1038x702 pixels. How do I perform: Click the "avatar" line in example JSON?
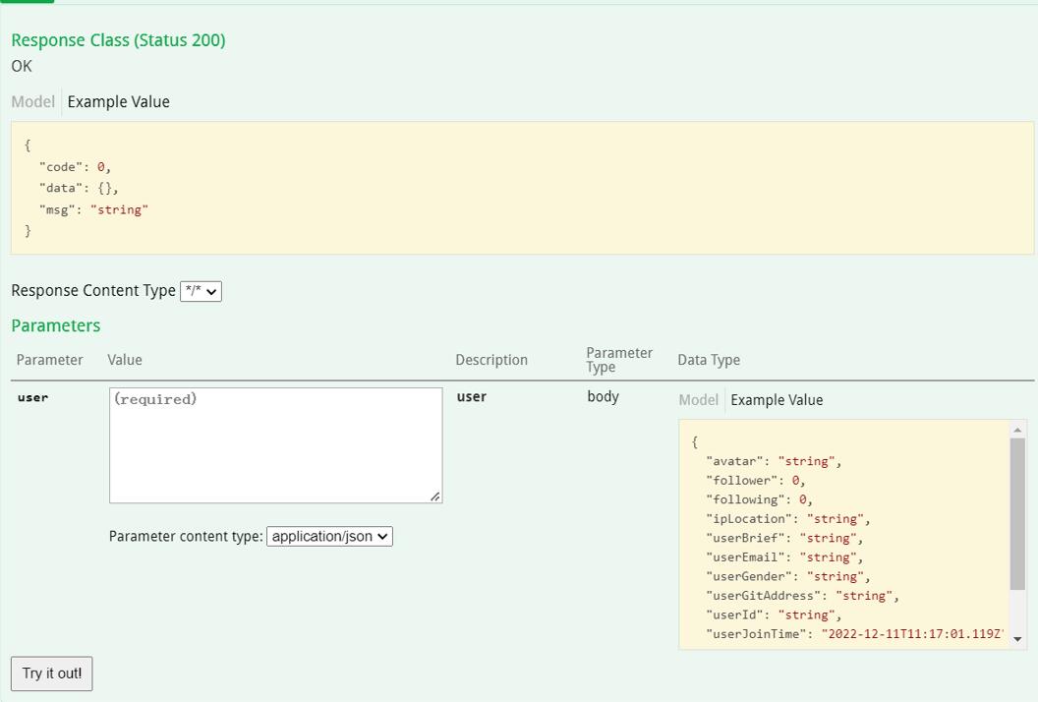coord(774,461)
